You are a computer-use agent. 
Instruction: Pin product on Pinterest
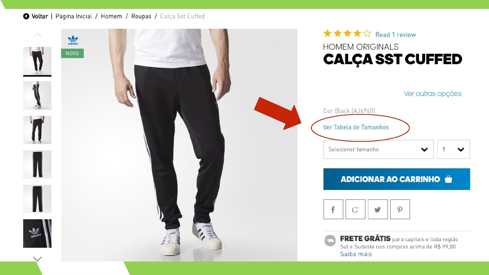(400, 209)
